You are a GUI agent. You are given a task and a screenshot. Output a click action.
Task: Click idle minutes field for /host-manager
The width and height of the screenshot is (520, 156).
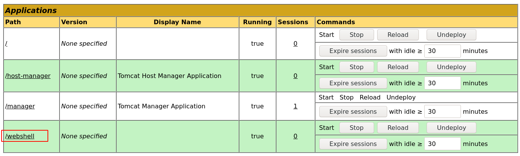point(442,83)
